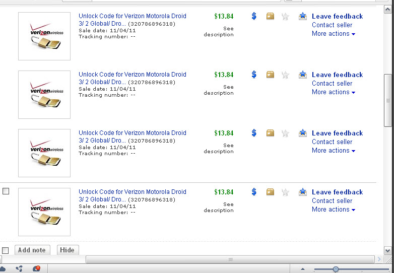Click the Verizon padlock thumbnail of the second listing
This screenshot has width=394, height=273.
click(44, 94)
